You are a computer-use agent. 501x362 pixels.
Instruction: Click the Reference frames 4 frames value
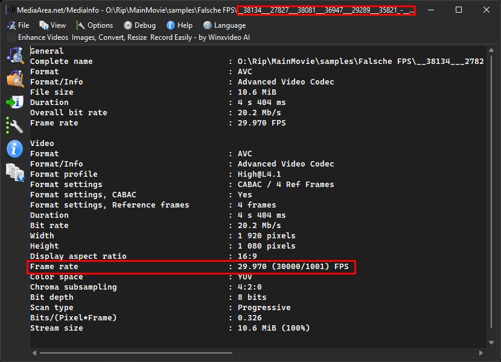coord(257,205)
